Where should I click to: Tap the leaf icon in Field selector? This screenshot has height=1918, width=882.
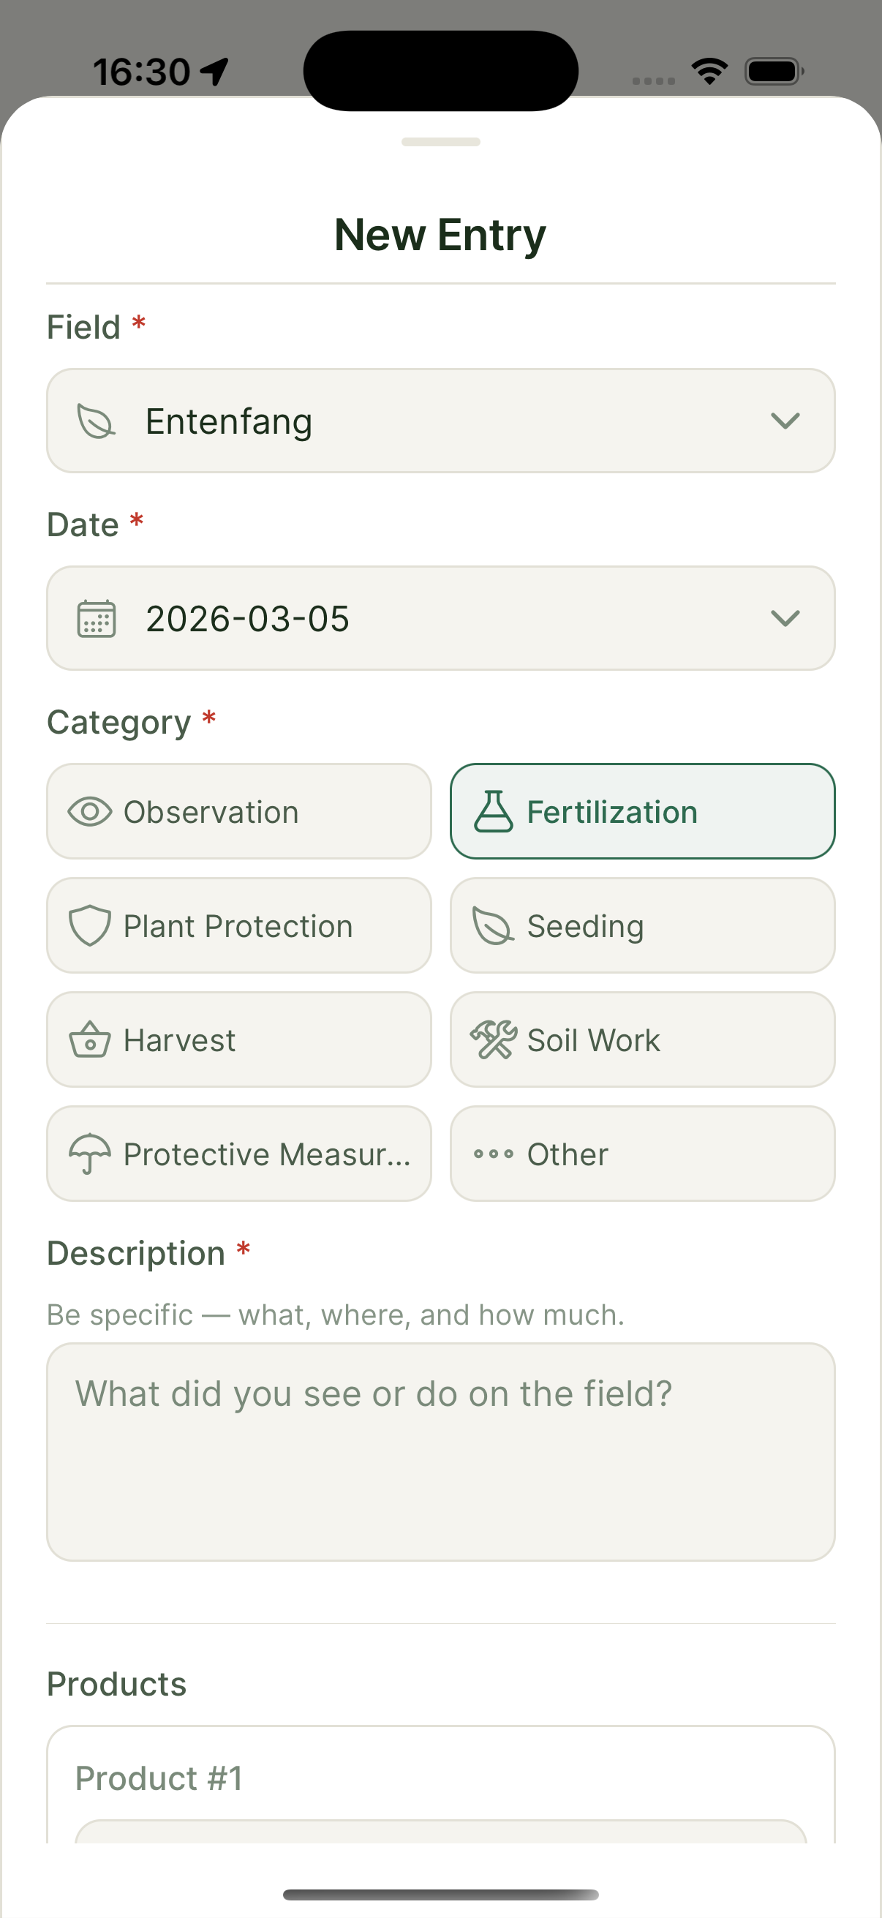[x=96, y=421]
